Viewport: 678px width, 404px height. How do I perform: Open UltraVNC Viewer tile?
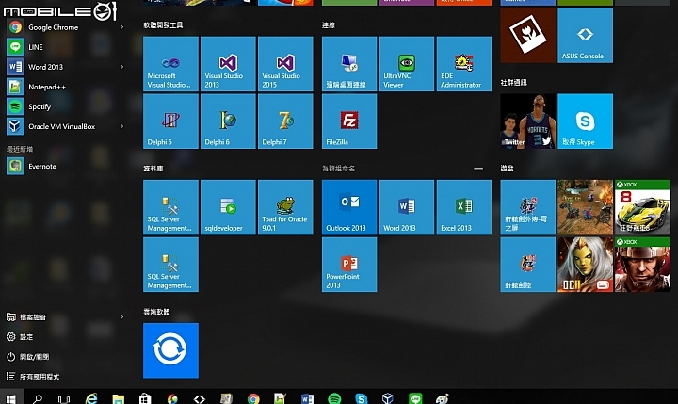pyautogui.click(x=407, y=64)
